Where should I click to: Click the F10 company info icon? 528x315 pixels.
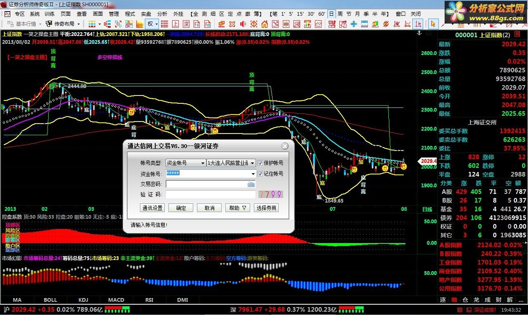tap(208, 24)
